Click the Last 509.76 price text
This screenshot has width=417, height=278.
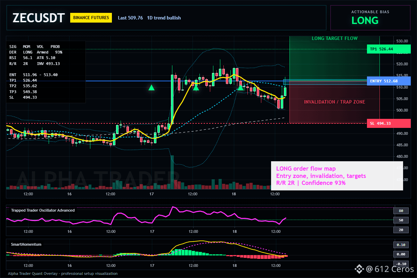[x=130, y=18]
